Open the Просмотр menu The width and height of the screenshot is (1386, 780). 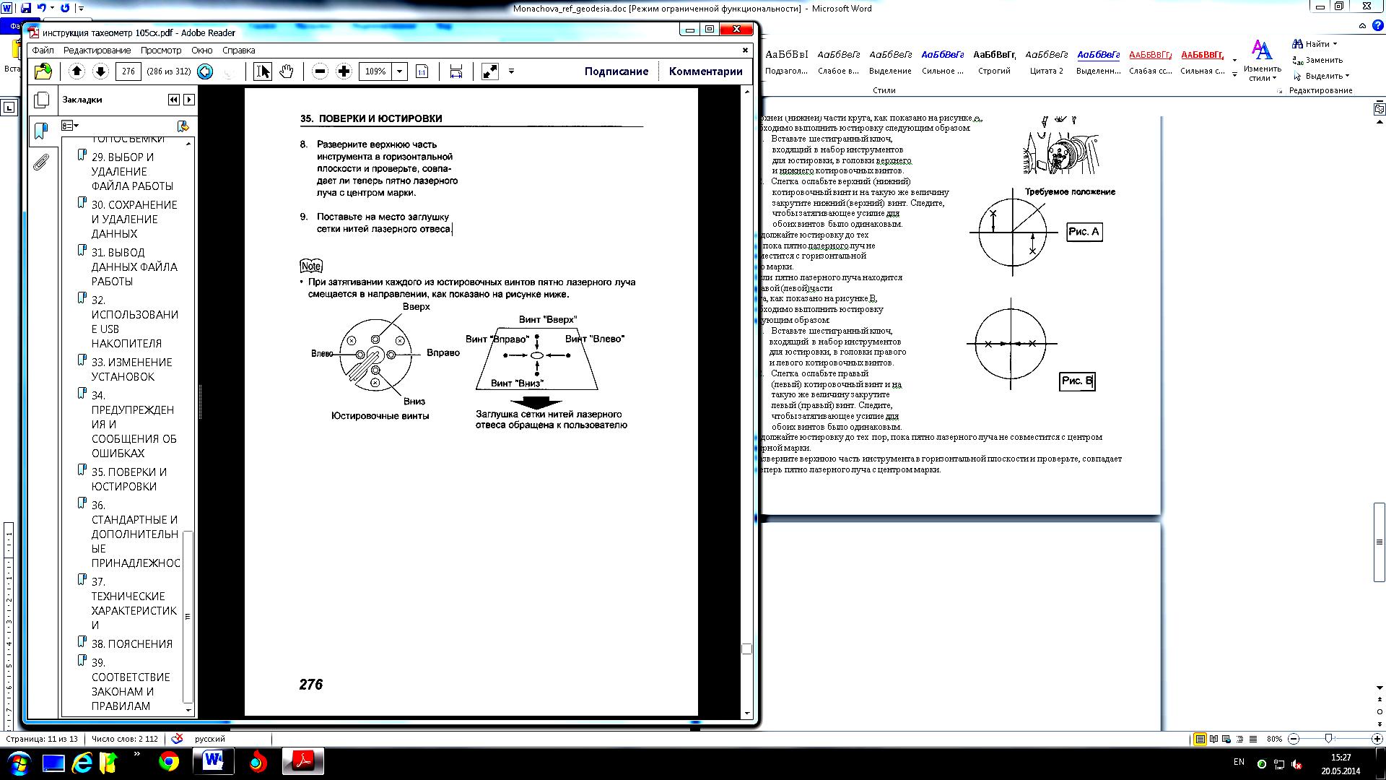click(x=161, y=51)
